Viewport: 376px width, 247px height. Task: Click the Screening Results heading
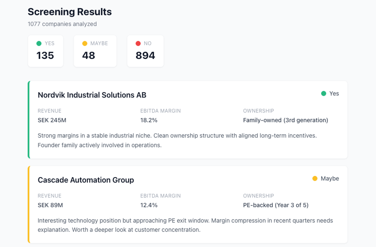(x=70, y=12)
